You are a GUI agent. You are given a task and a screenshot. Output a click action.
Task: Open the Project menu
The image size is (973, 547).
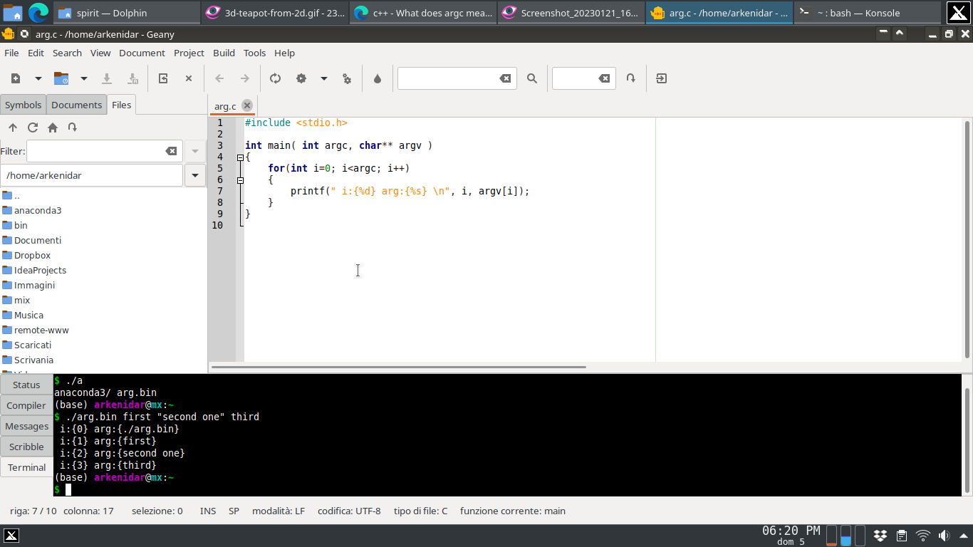coord(189,53)
